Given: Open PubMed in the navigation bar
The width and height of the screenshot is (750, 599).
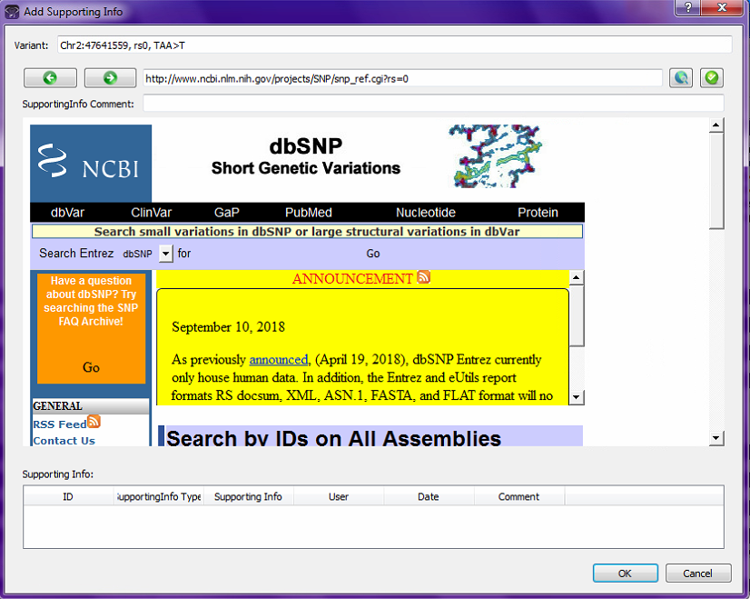Looking at the screenshot, I should point(309,213).
